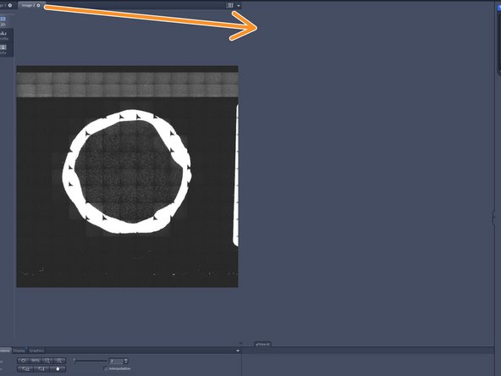Click the zoom out magnifier button

47,361
